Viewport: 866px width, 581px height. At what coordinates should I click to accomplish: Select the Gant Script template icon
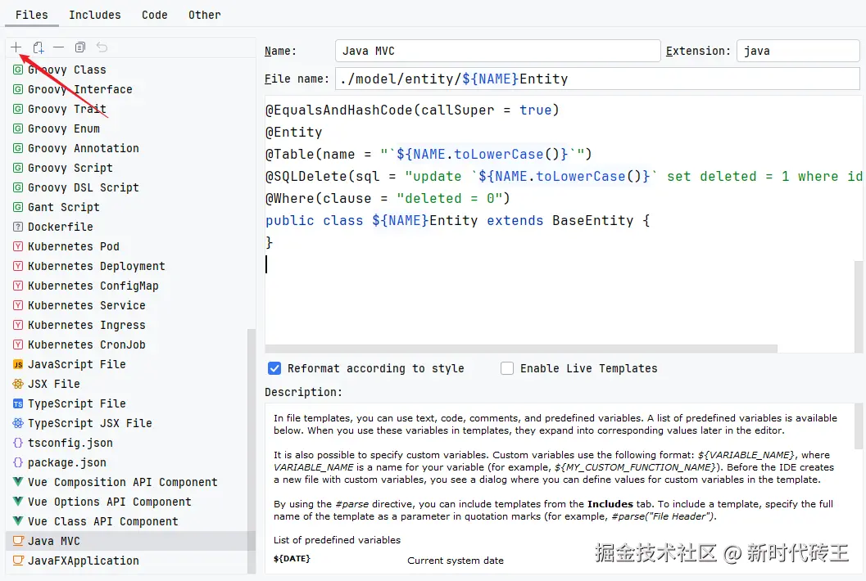(x=18, y=208)
